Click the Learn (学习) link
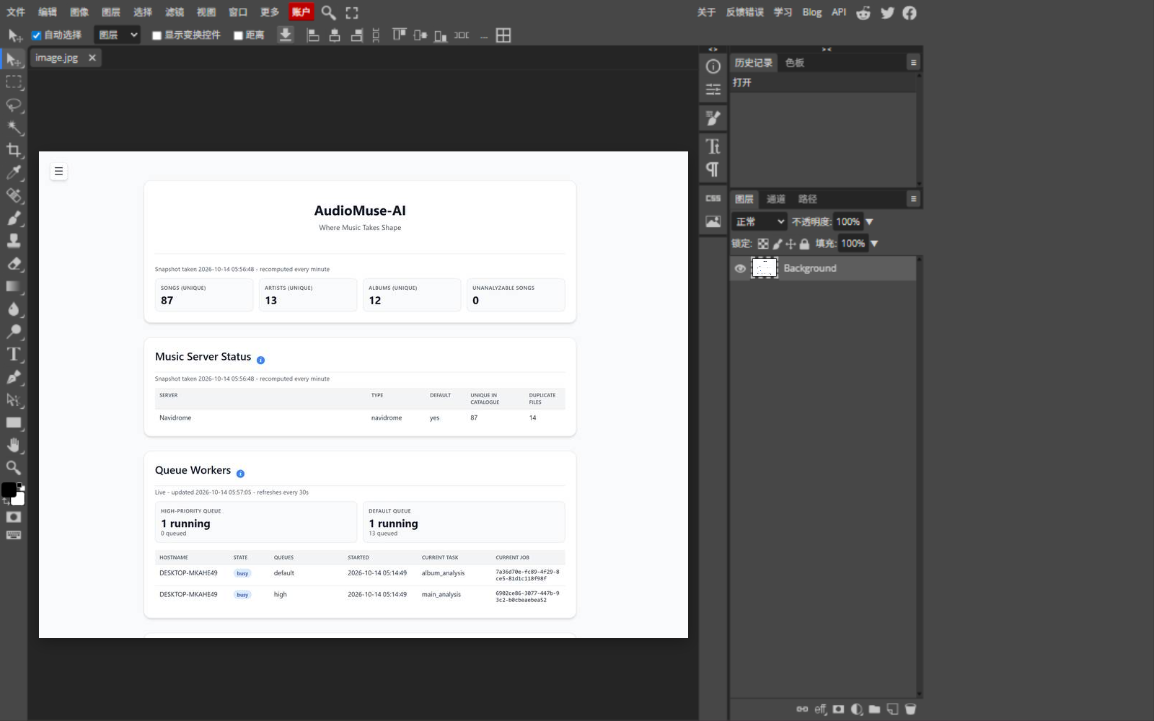The image size is (1154, 721). 783,12
